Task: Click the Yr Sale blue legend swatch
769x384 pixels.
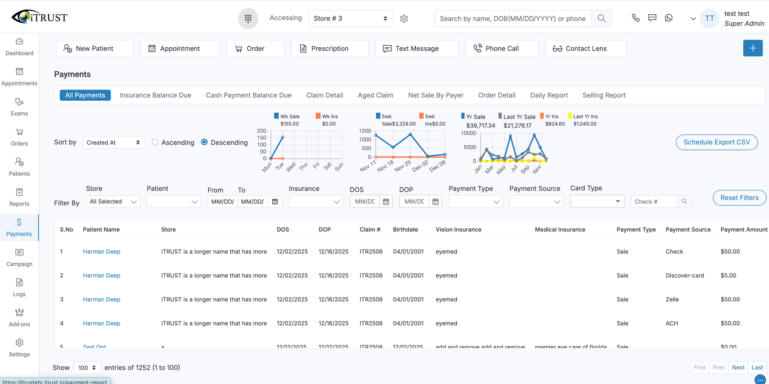Action: [x=463, y=116]
